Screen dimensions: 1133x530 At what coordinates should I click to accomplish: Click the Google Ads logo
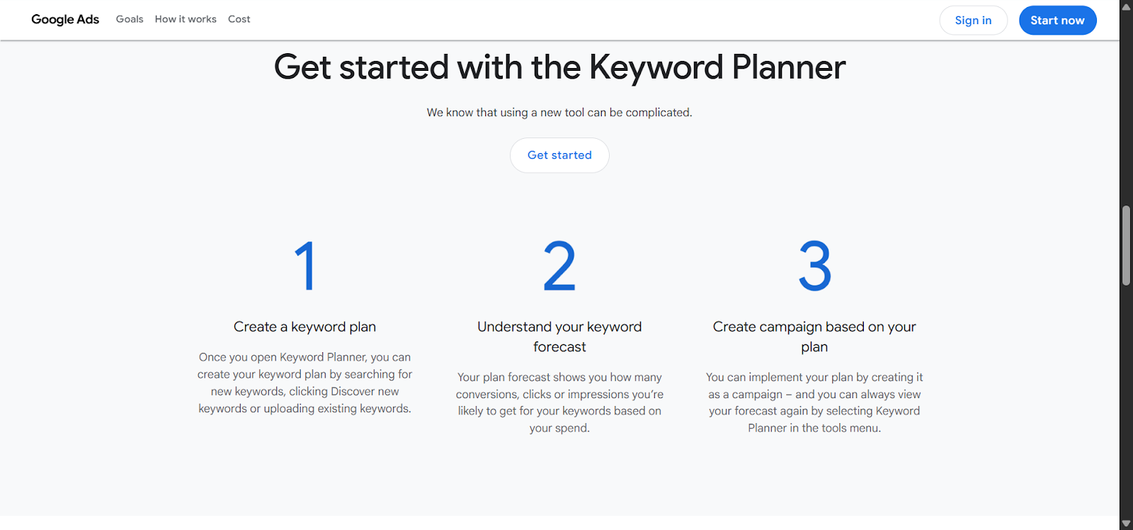point(64,19)
